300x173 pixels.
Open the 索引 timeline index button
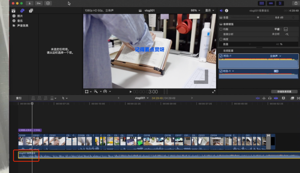coord(19,98)
